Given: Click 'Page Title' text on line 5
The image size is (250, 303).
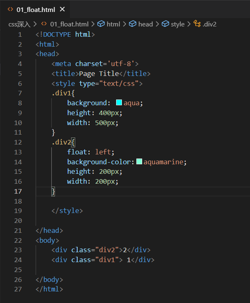Looking at the screenshot, I should pos(99,73).
